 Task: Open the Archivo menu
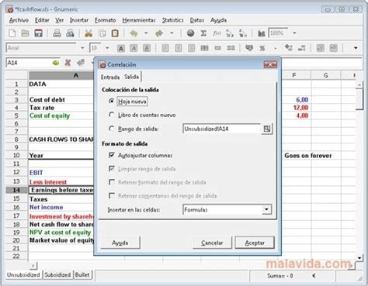pos(19,20)
